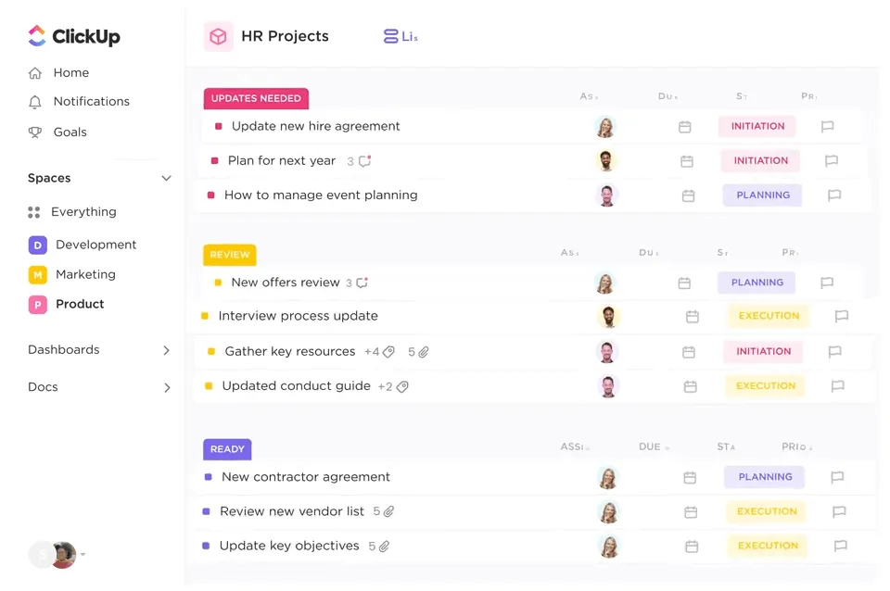The height and width of the screenshot is (591, 890).
Task: Open task Update new hire agreement
Action: (x=315, y=127)
